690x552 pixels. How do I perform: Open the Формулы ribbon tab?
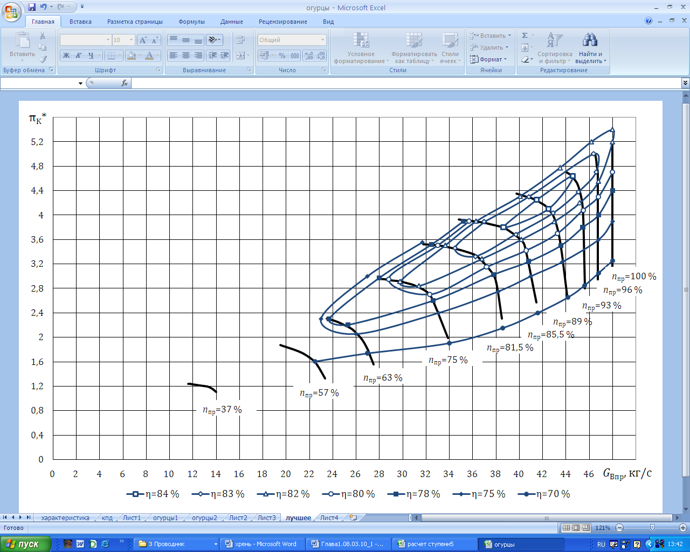tap(191, 22)
